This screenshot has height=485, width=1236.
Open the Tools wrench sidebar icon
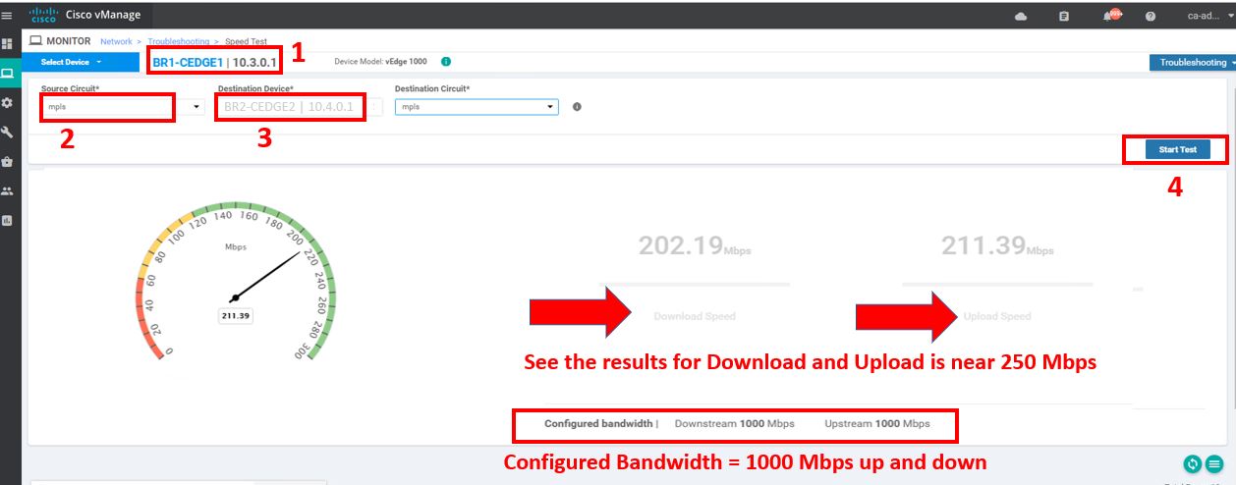pyautogui.click(x=8, y=132)
